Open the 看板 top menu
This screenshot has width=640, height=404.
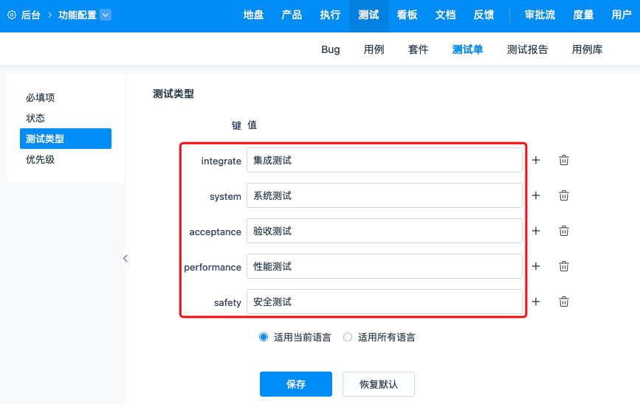[x=407, y=15]
